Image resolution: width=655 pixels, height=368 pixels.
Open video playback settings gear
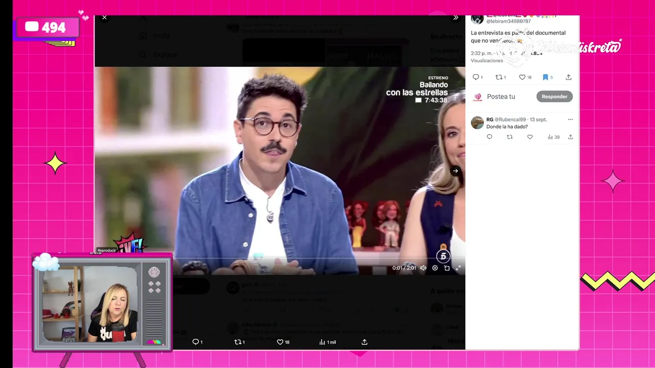click(x=435, y=268)
